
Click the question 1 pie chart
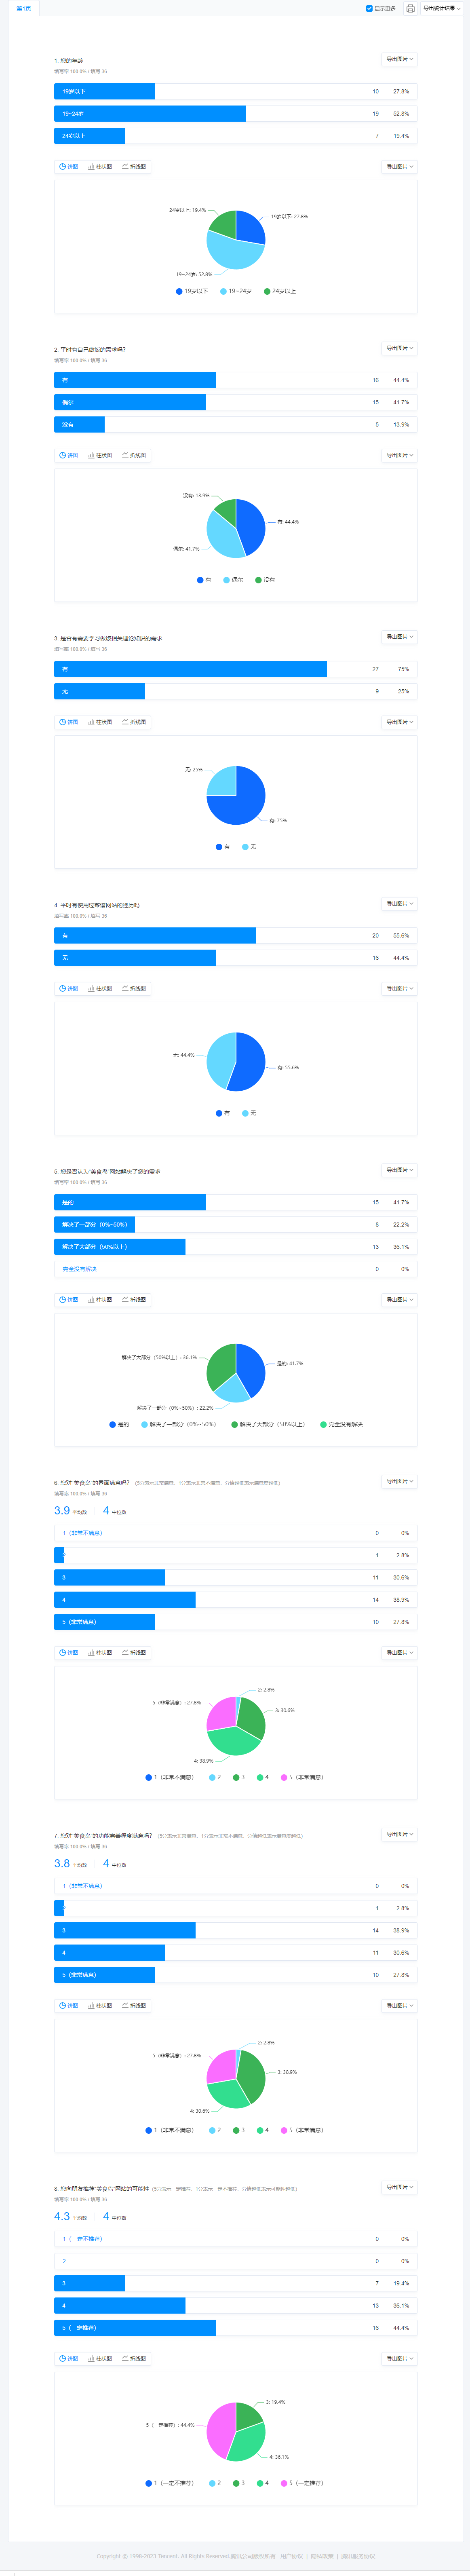236,240
